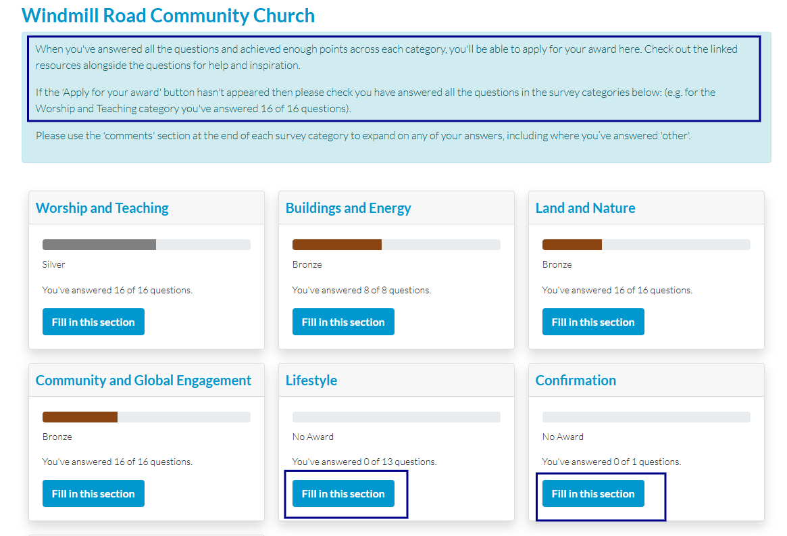Click the empty Confirmation progress bar
Image resolution: width=787 pixels, height=536 pixels.
[x=646, y=417]
